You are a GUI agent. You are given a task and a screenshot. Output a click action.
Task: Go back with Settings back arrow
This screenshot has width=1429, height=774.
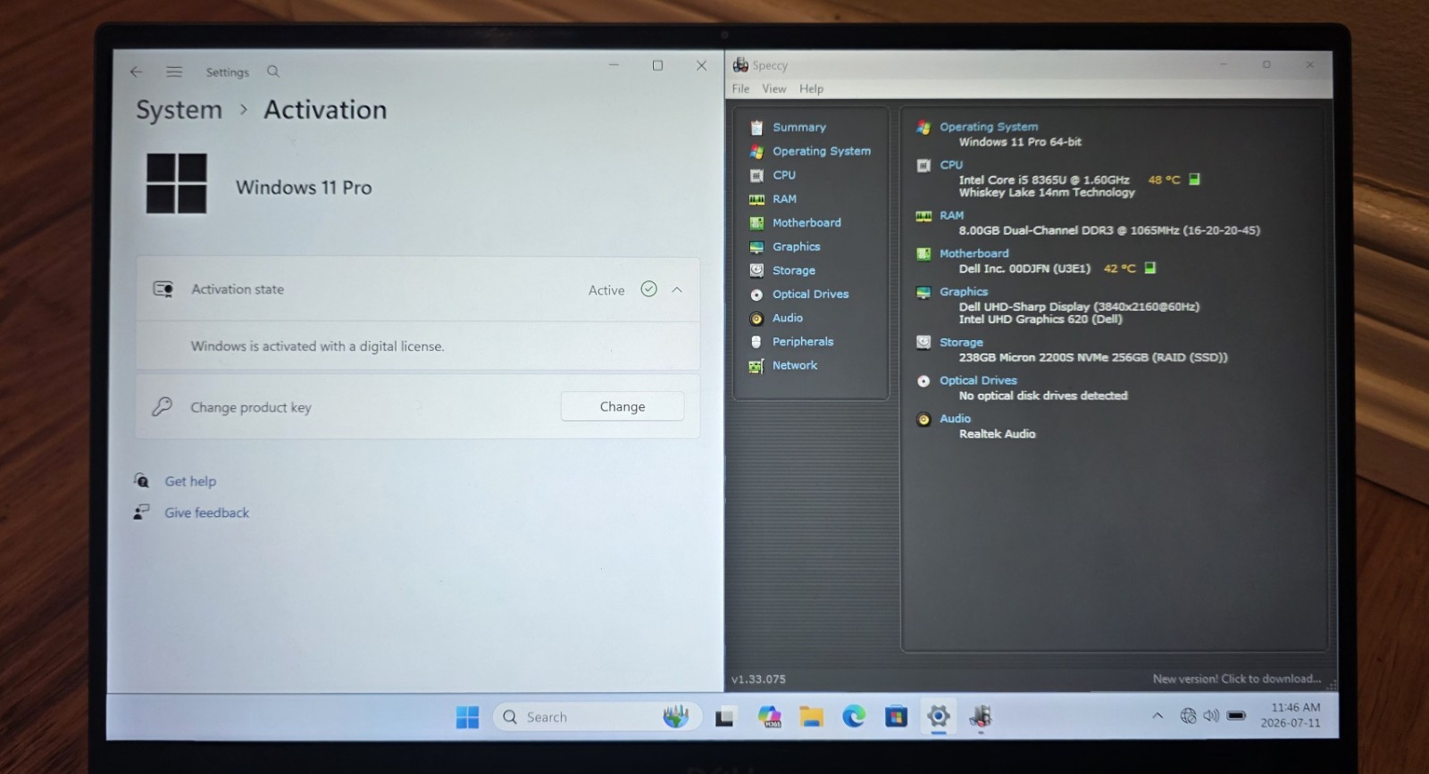pyautogui.click(x=136, y=72)
